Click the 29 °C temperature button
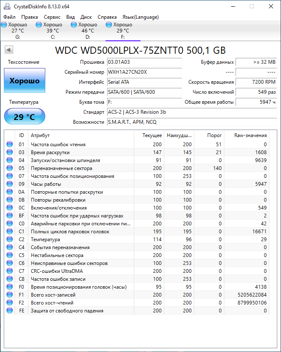The image size is (281, 352). click(25, 117)
